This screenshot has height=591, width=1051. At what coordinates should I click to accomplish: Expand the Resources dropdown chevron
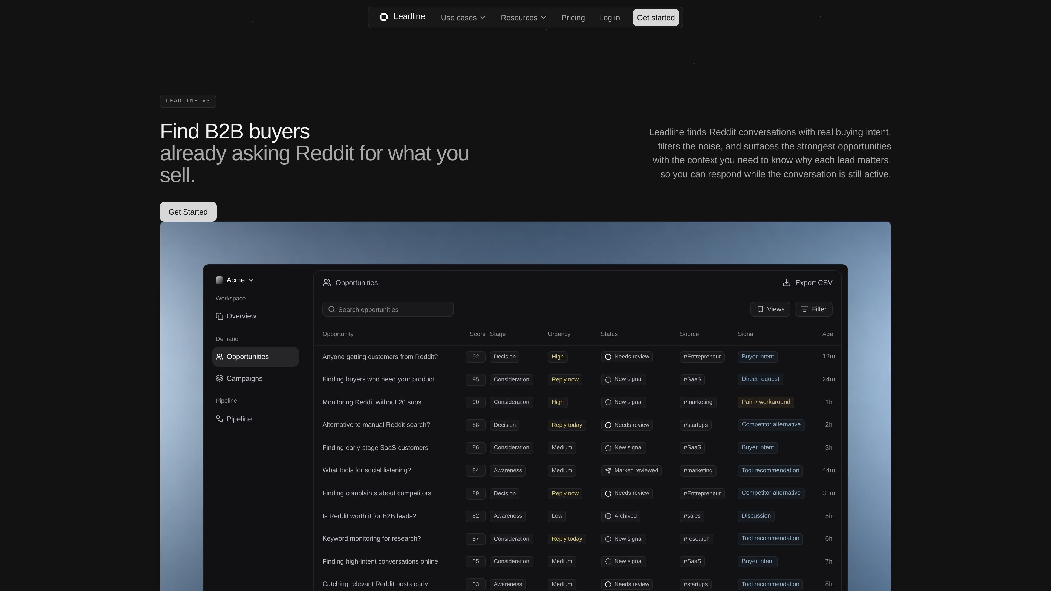pos(544,18)
